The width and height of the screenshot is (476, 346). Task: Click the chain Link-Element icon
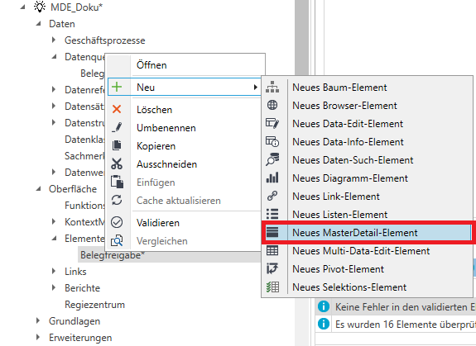(x=272, y=196)
